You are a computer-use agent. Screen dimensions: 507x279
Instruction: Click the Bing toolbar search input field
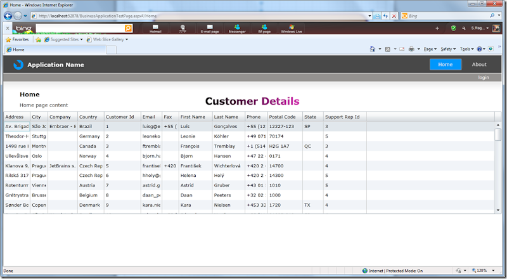click(80, 29)
